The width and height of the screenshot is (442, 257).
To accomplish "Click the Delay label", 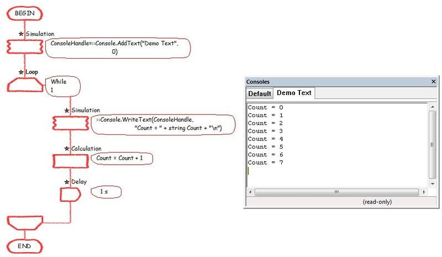I will click(79, 182).
